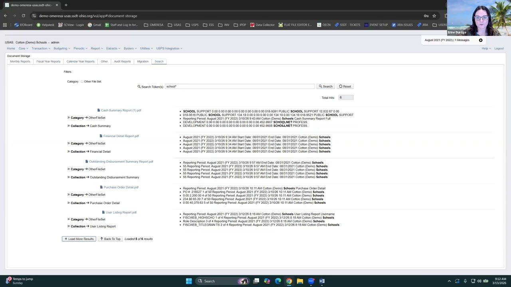The image size is (511, 287).
Task: Bookmark this page with star icon
Action: point(434,16)
